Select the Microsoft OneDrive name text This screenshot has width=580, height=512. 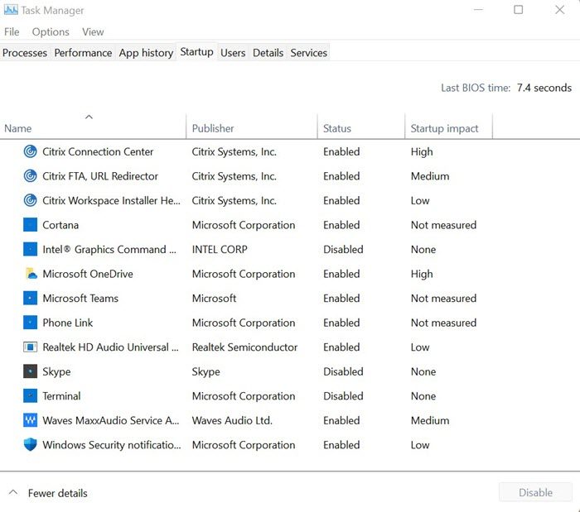coord(88,274)
